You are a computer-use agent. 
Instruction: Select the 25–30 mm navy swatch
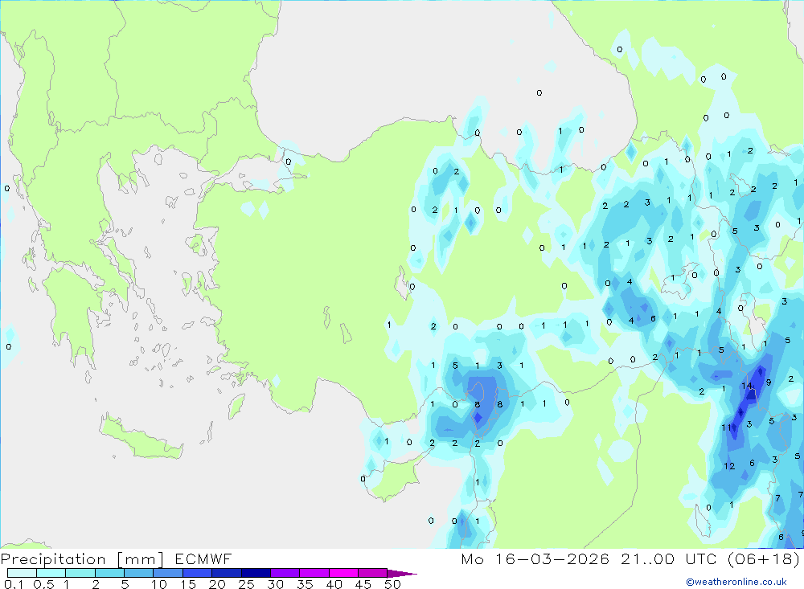point(256,573)
